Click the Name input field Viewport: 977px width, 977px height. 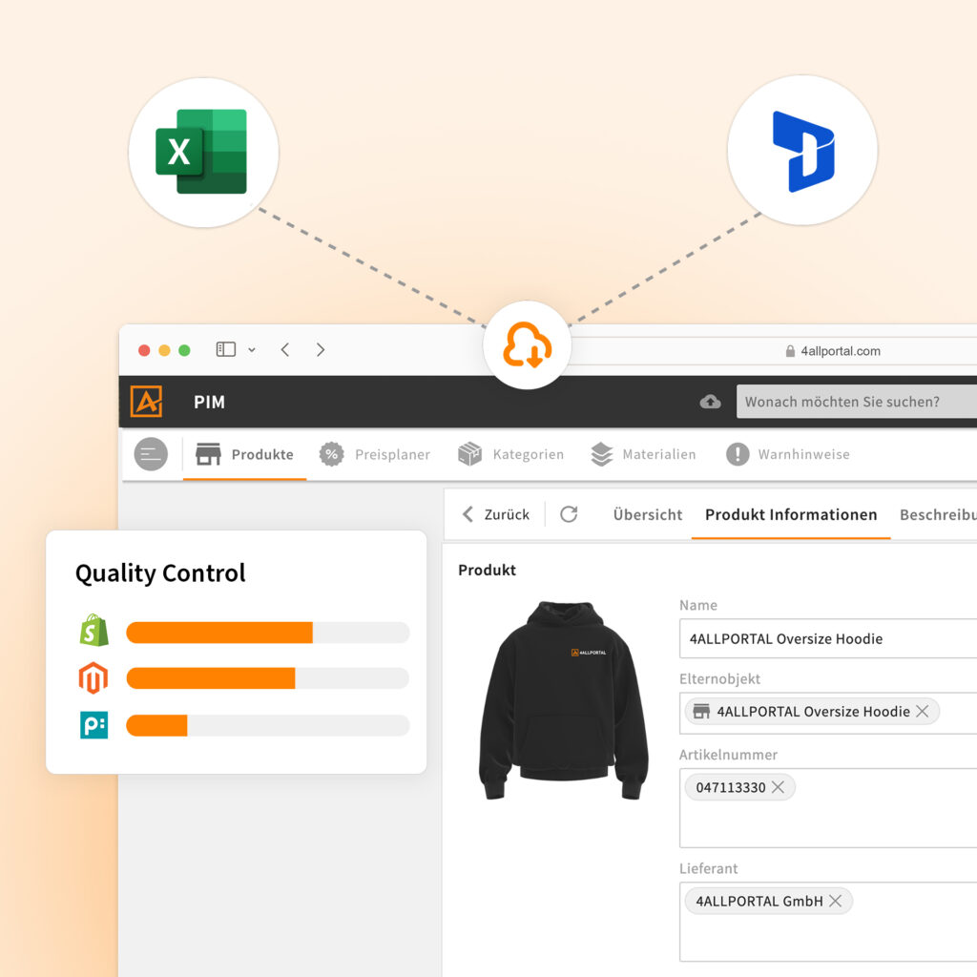[x=828, y=638]
